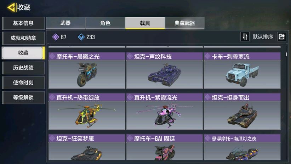291x164 pixels.
Task: Click the blue rare count icon 233
Action: click(81, 37)
